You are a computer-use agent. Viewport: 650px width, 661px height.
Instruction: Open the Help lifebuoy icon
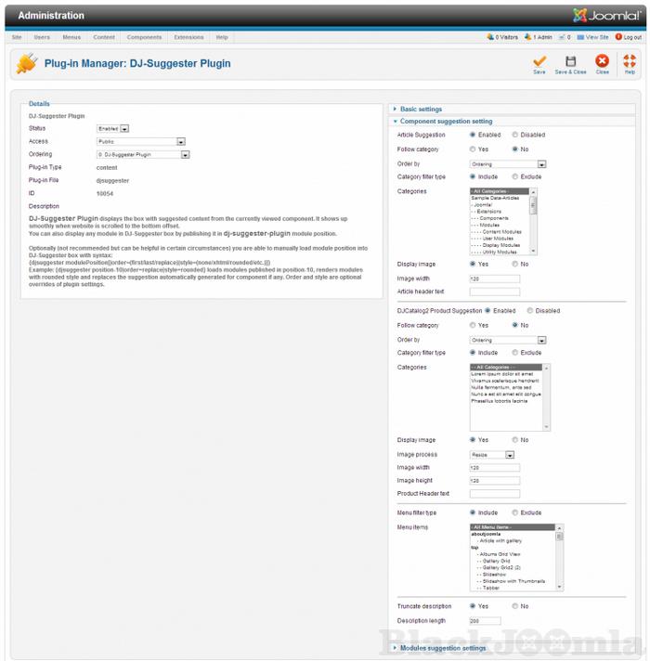(x=630, y=61)
